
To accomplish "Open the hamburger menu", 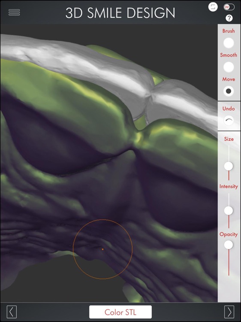I will [14, 12].
